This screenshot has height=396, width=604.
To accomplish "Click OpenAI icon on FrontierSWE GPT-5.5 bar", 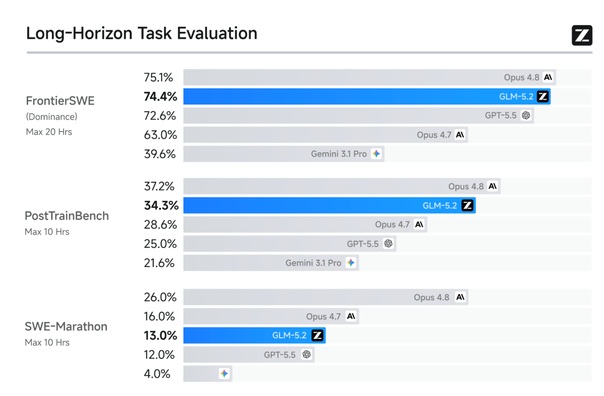I will click(526, 115).
